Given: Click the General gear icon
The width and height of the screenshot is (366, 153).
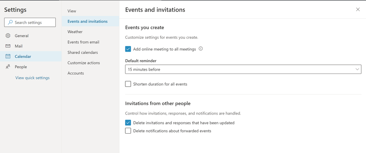Looking at the screenshot, I should pos(8,36).
